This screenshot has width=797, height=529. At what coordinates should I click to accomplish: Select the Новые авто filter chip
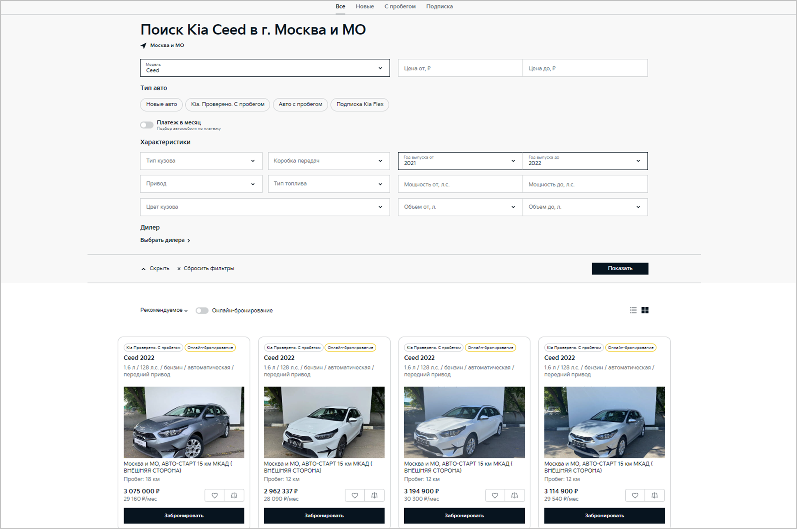pos(161,104)
